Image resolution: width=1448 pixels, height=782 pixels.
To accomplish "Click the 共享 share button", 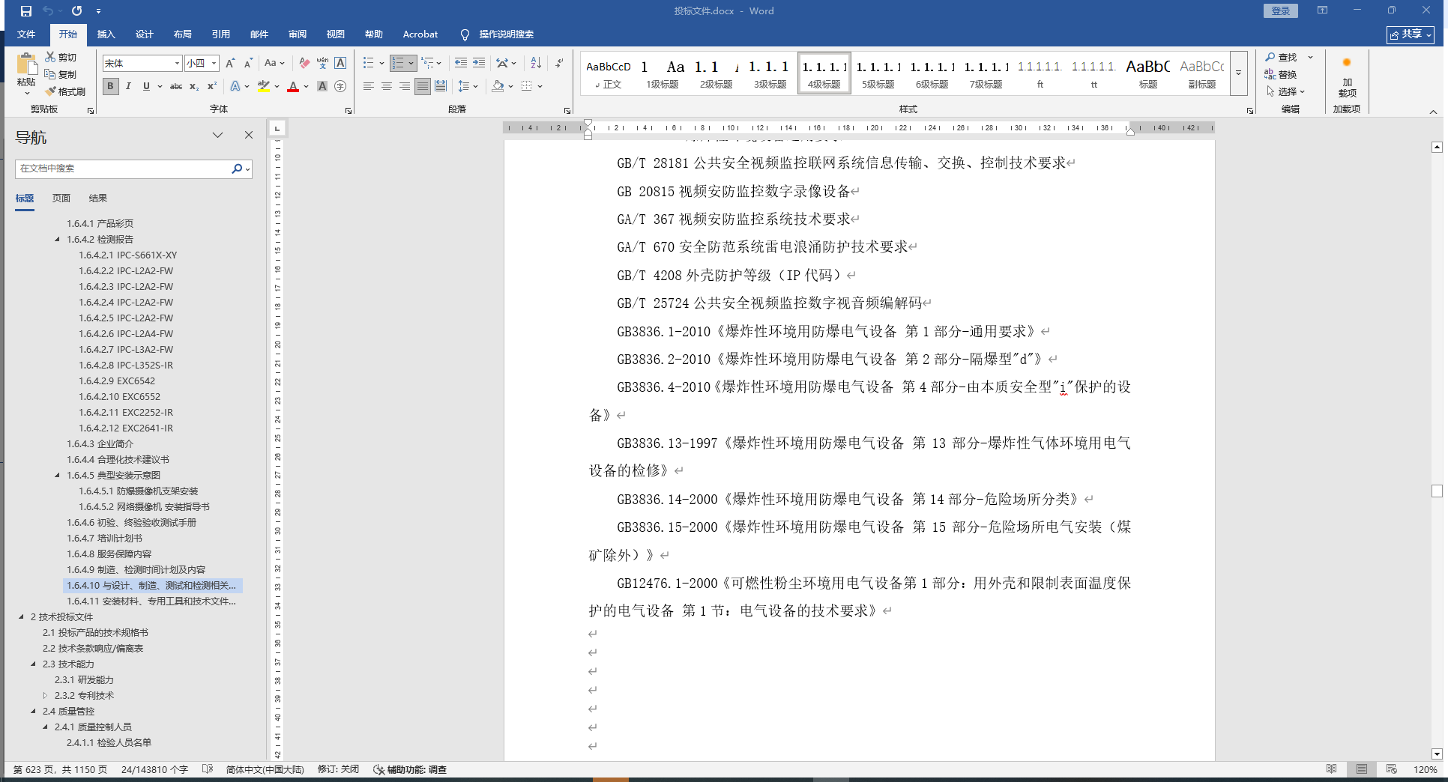I will [1410, 34].
